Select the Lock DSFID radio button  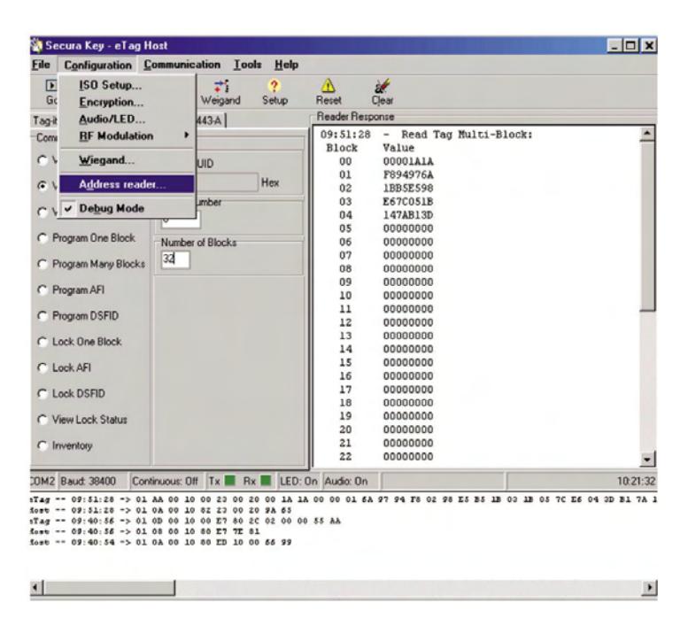pos(43,393)
